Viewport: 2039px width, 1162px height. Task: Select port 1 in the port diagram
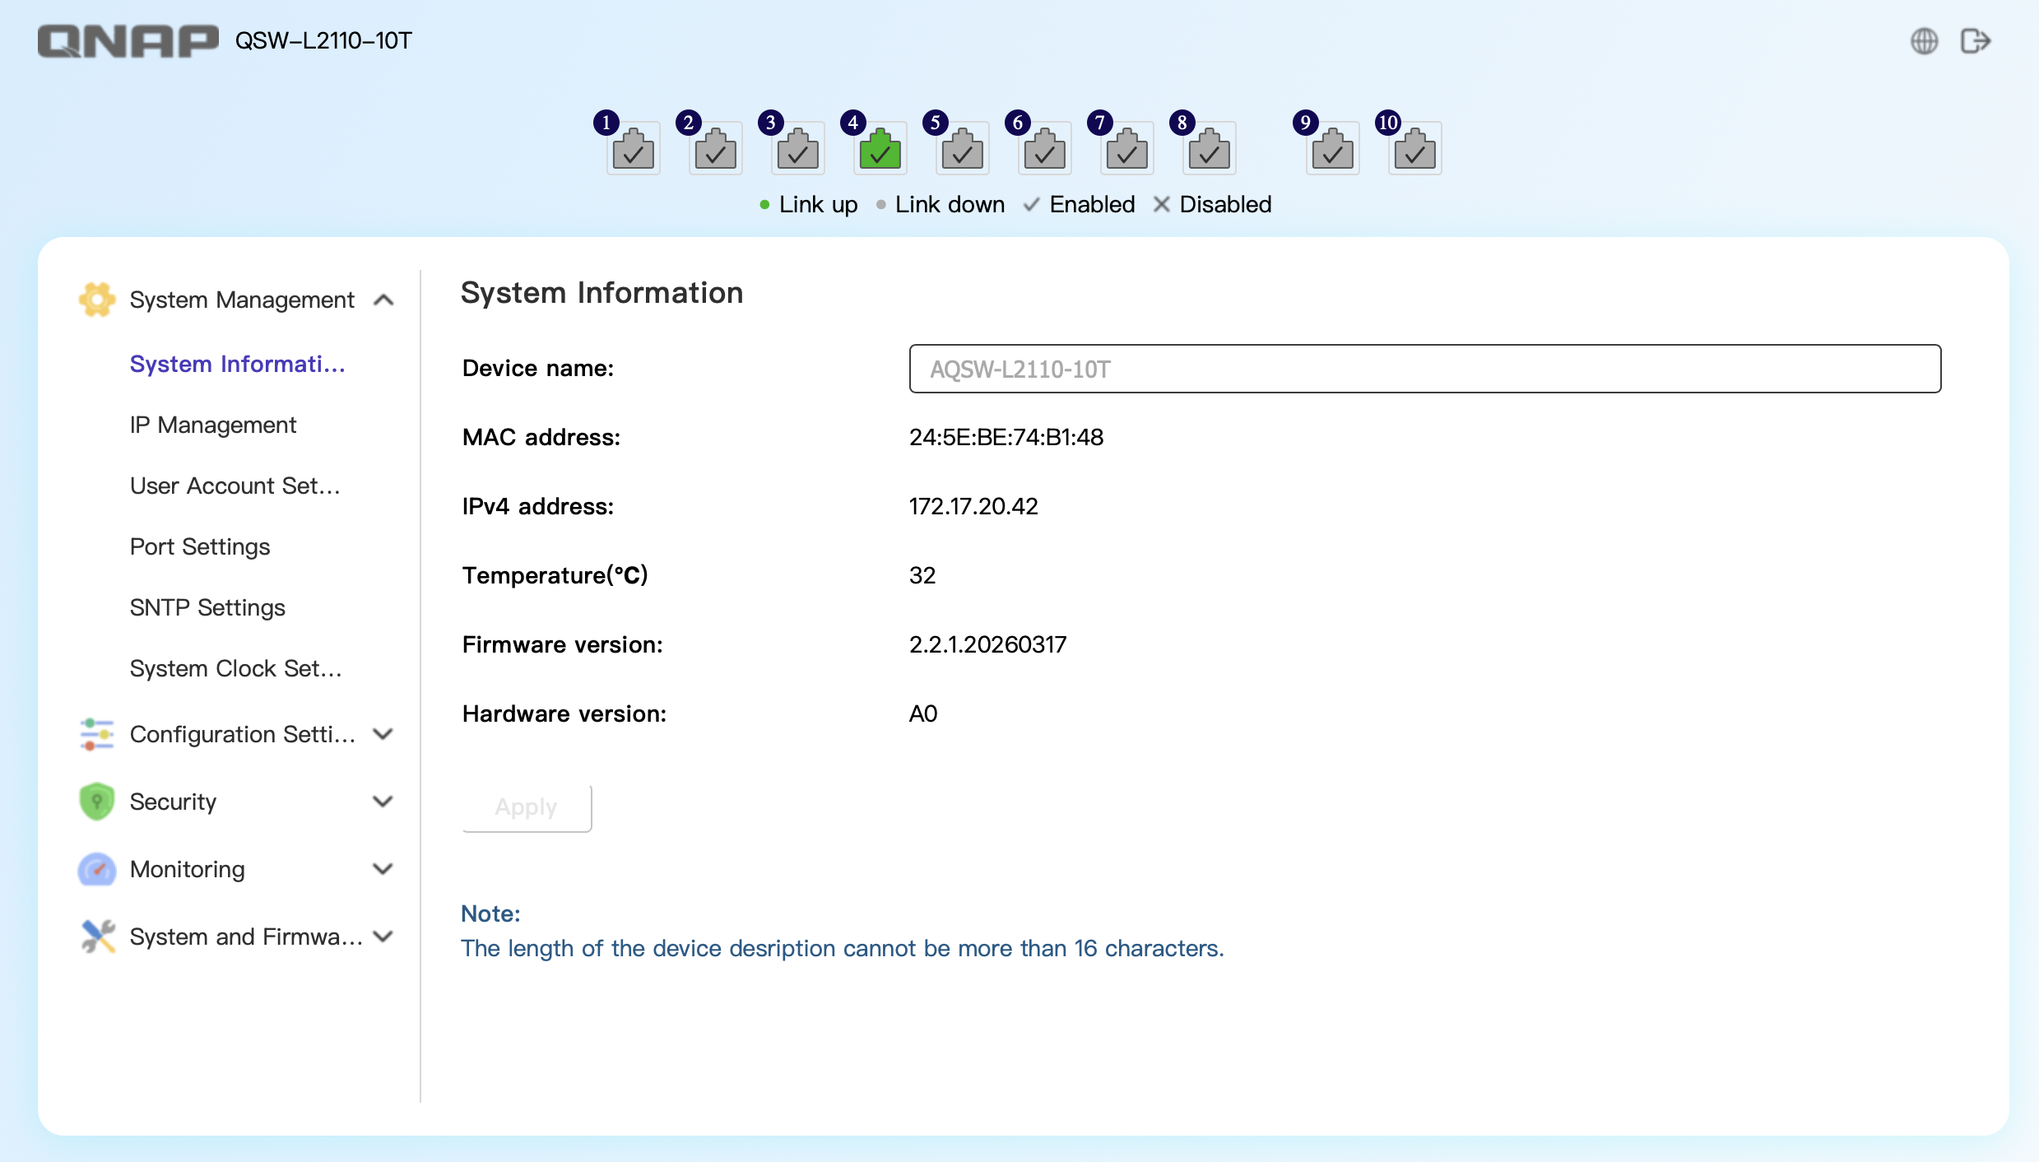point(633,149)
